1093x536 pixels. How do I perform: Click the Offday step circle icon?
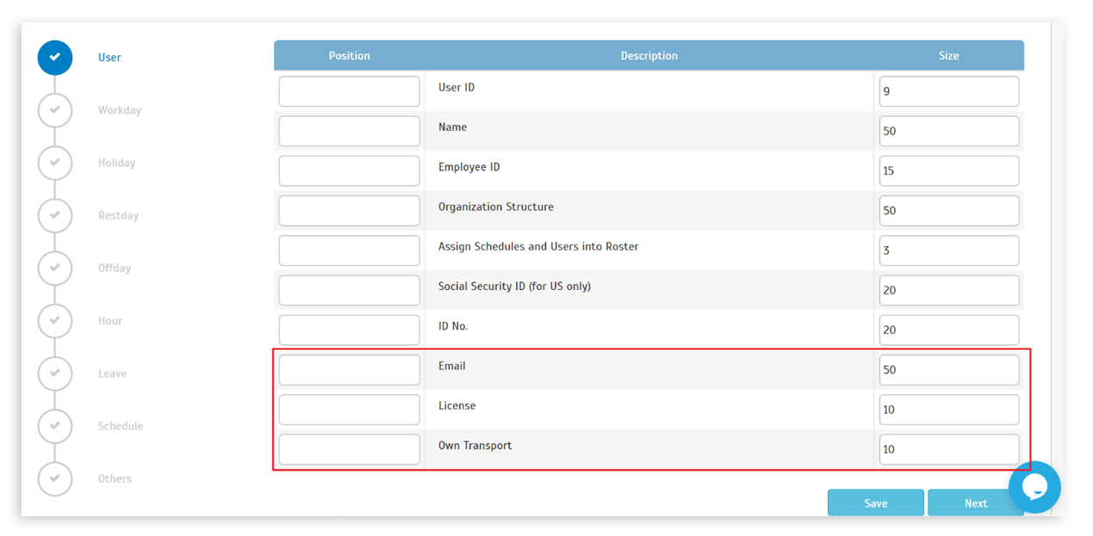tap(55, 268)
